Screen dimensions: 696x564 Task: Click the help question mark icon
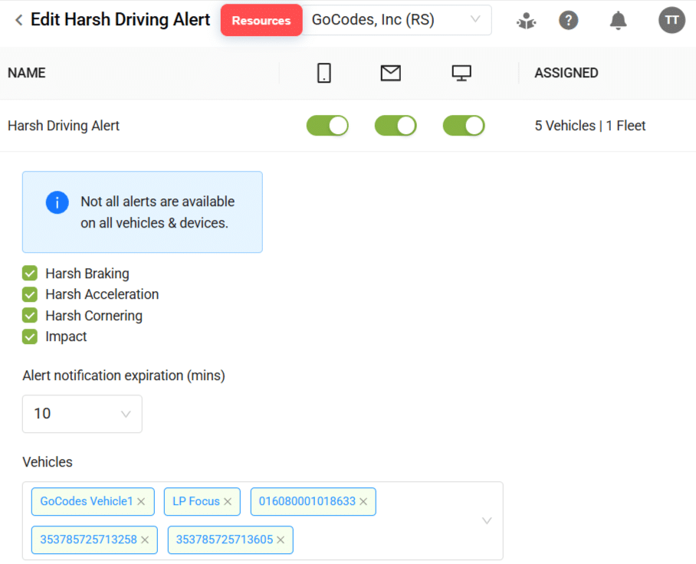tap(568, 20)
